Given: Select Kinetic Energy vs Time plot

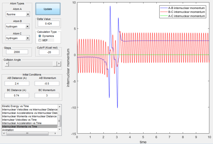Looking at the screenshot, I should point(15,106).
